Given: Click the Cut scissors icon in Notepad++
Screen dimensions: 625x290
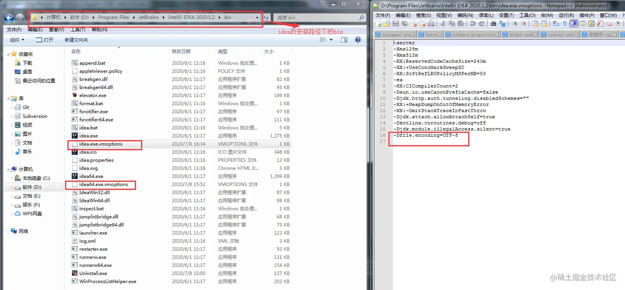Looking at the screenshot, I should (x=443, y=24).
